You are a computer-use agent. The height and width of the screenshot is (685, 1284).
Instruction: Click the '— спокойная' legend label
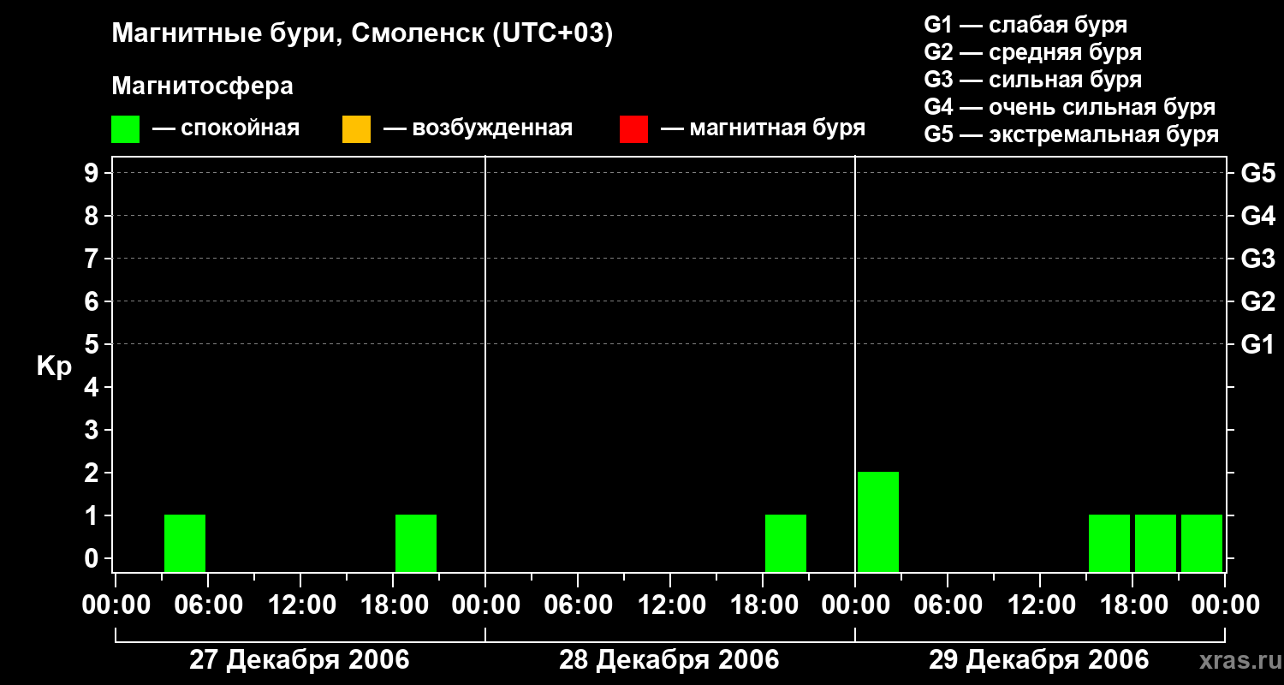pyautogui.click(x=226, y=128)
